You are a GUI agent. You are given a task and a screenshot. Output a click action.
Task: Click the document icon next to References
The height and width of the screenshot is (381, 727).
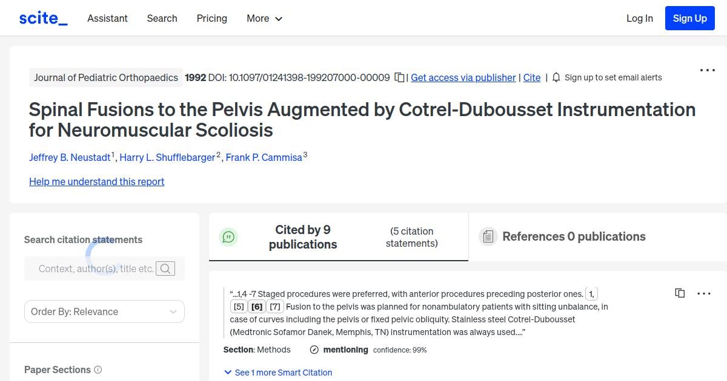488,236
